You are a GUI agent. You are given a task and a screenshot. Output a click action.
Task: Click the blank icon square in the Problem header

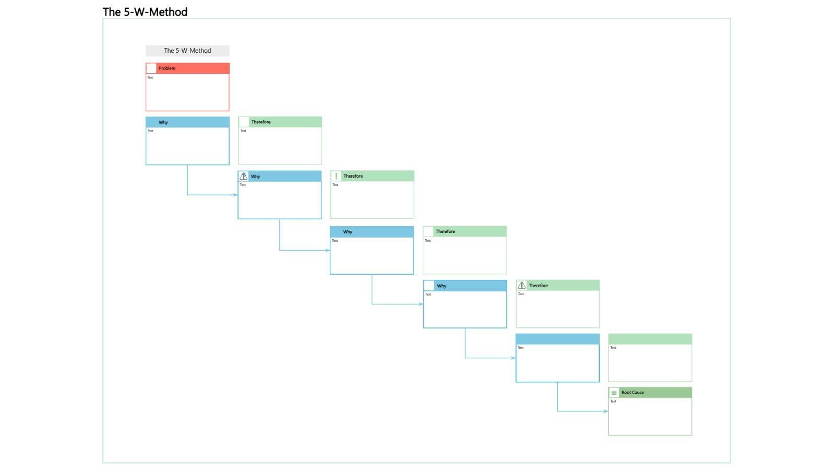[x=151, y=68]
